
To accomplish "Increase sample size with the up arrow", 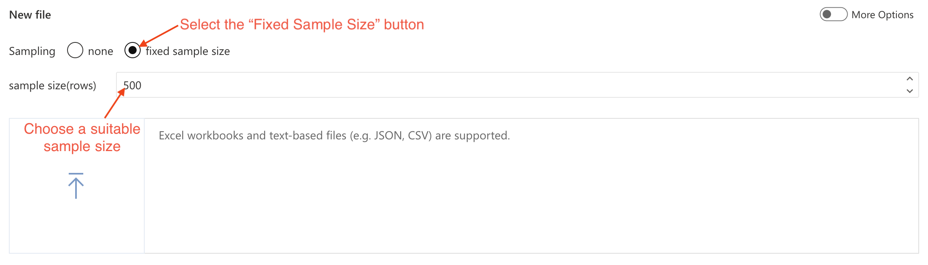I will click(x=909, y=79).
